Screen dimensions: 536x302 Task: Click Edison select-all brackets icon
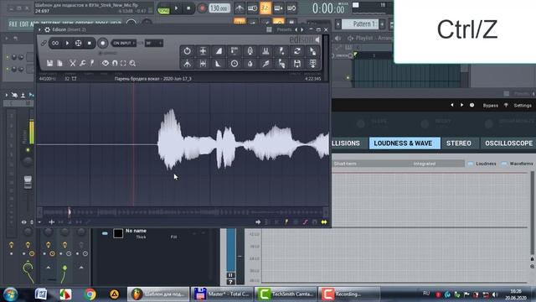tap(123, 64)
